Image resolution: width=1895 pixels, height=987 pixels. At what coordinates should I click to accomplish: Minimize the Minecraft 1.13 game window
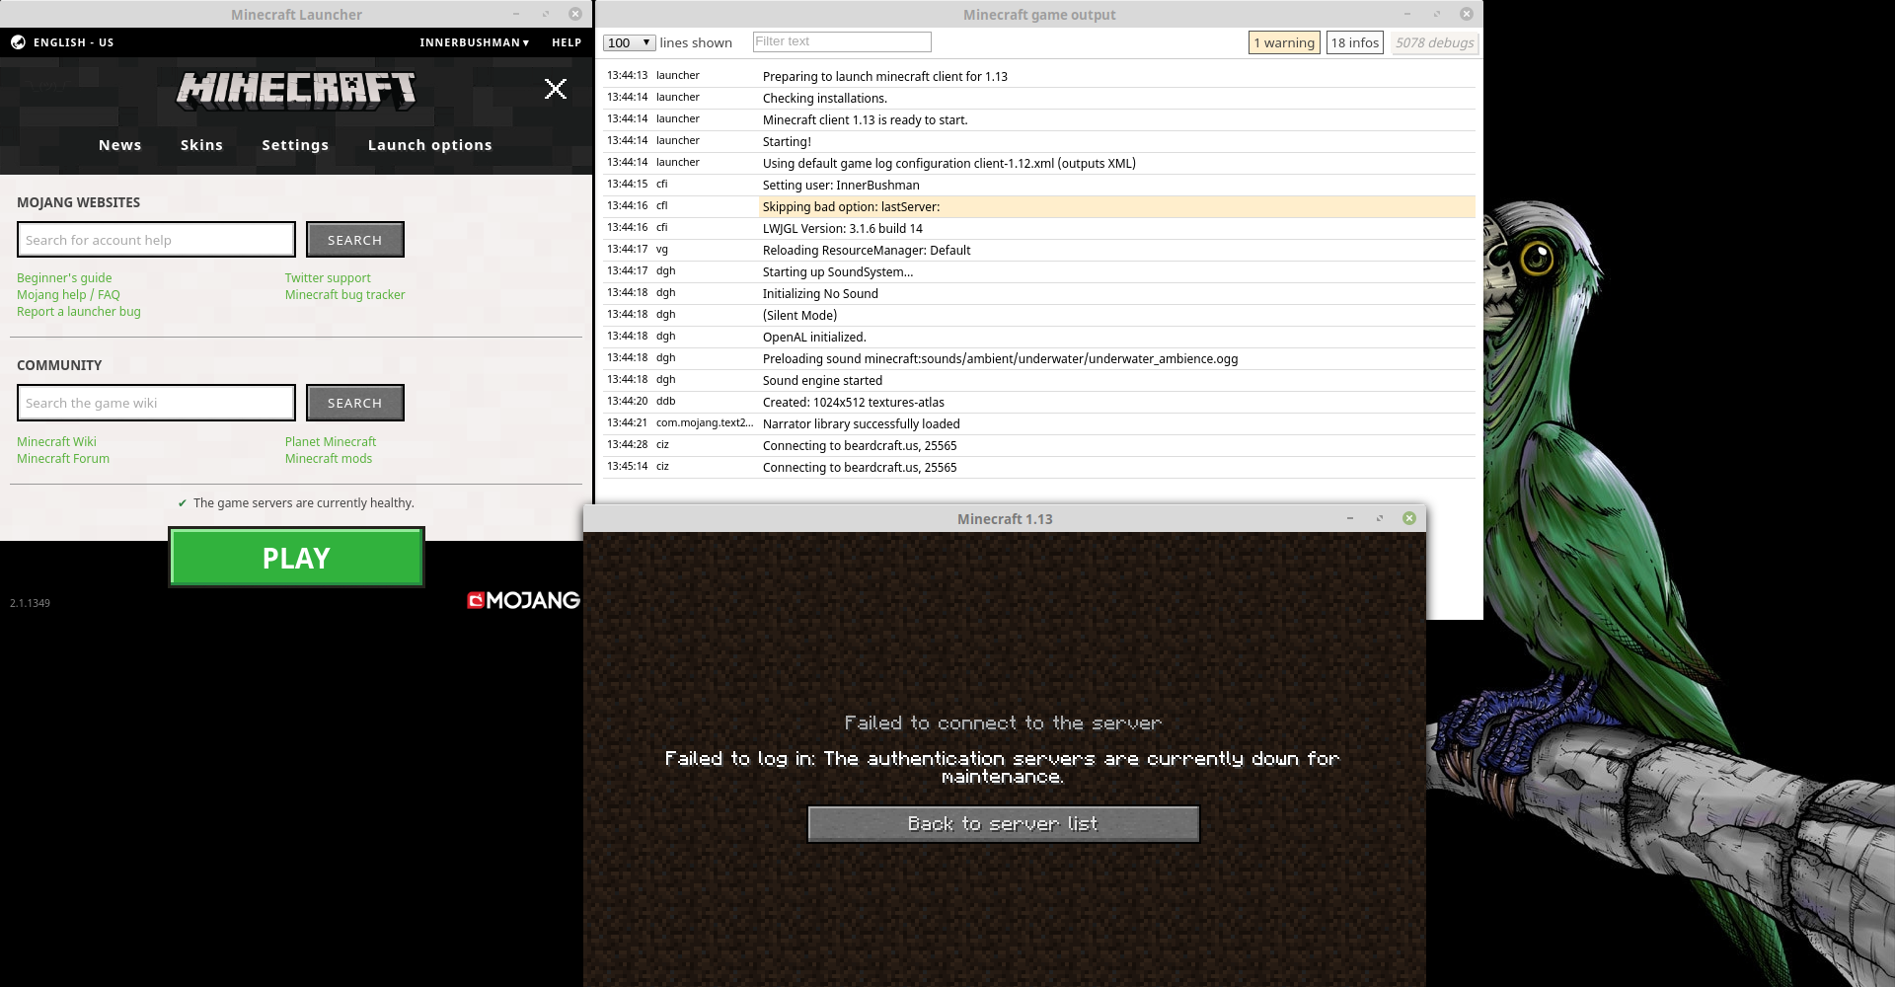tap(1349, 518)
